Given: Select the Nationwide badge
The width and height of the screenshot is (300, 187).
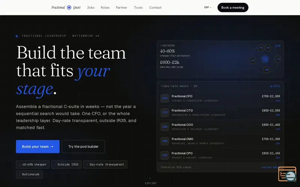Looking at the screenshot, I should click(29, 174).
